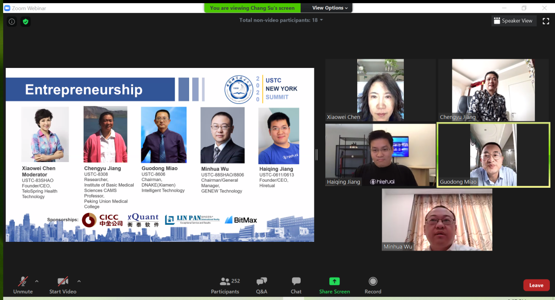Click the LIN PAN sponsor logo

point(192,220)
